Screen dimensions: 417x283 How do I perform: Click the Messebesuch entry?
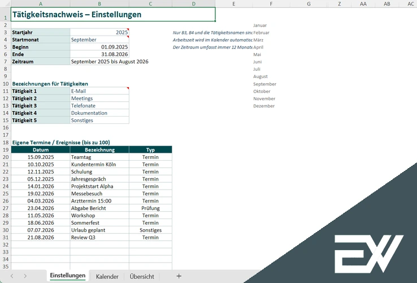(x=99, y=194)
